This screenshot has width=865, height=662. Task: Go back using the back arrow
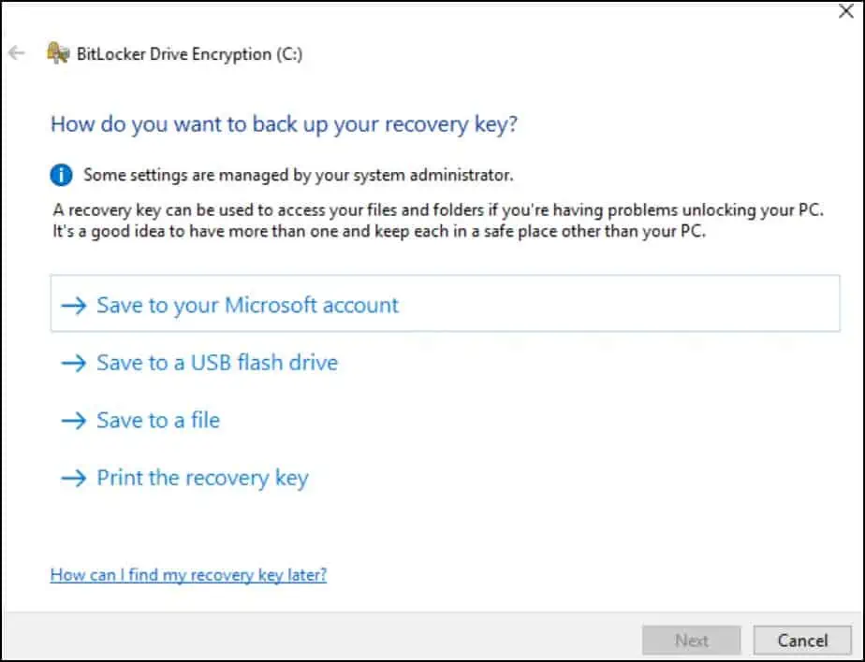pyautogui.click(x=17, y=53)
